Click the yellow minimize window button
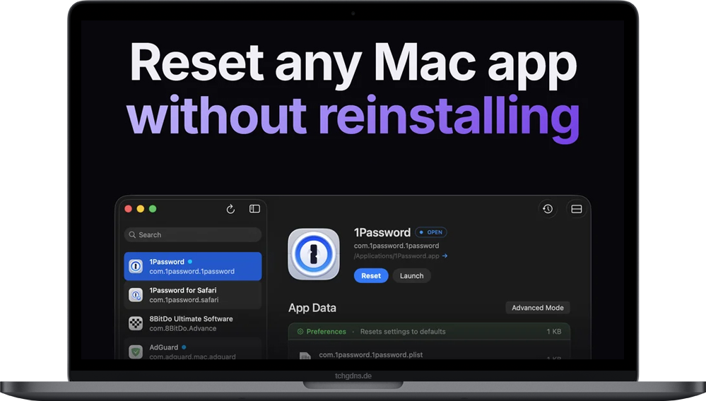 click(x=141, y=208)
